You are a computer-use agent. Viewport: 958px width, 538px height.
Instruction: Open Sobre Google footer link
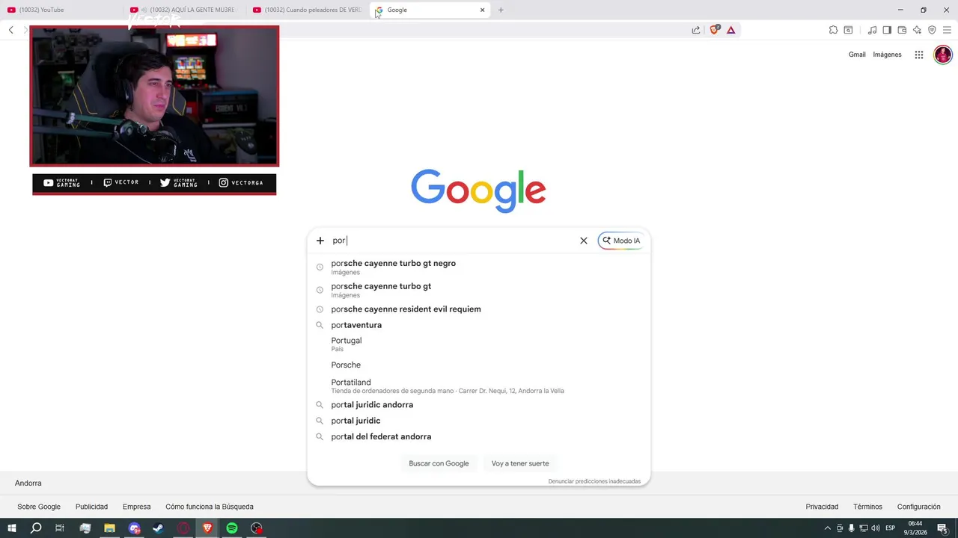pos(39,507)
